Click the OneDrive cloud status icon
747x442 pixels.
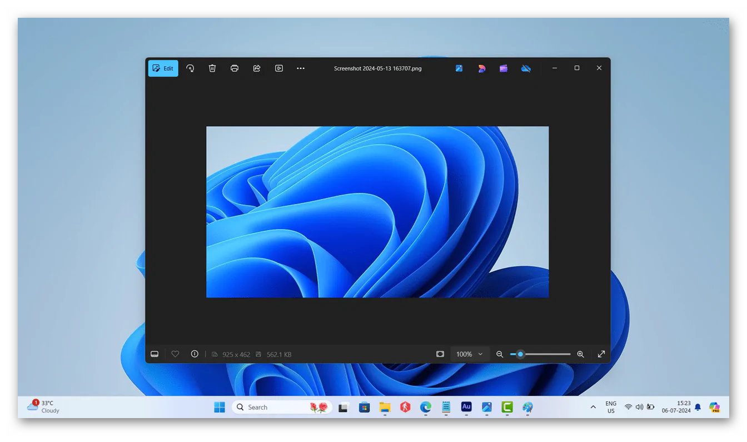tap(526, 68)
